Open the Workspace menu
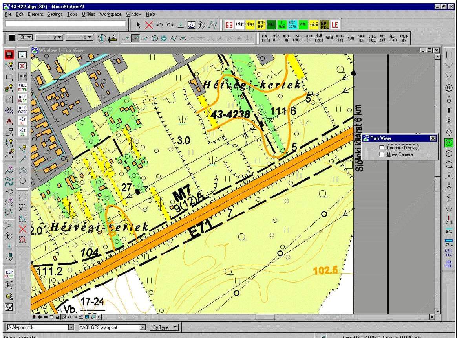Image resolution: width=457 pixels, height=338 pixels. point(110,14)
